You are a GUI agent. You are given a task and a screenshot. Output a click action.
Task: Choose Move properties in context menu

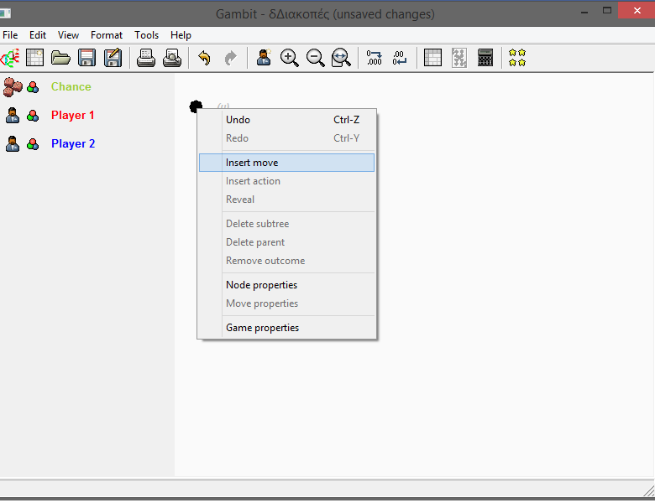(286, 303)
